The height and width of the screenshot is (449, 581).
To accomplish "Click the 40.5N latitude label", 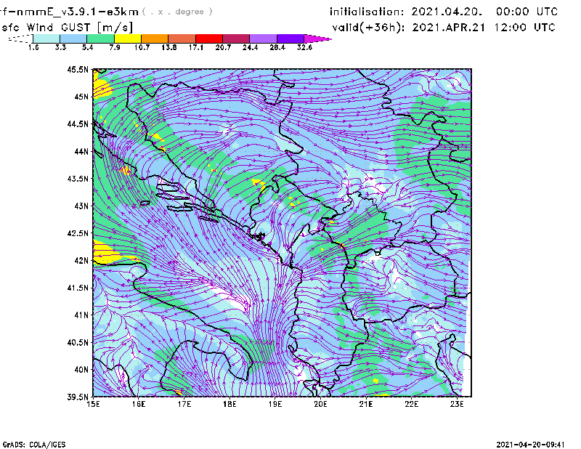I will pos(78,343).
